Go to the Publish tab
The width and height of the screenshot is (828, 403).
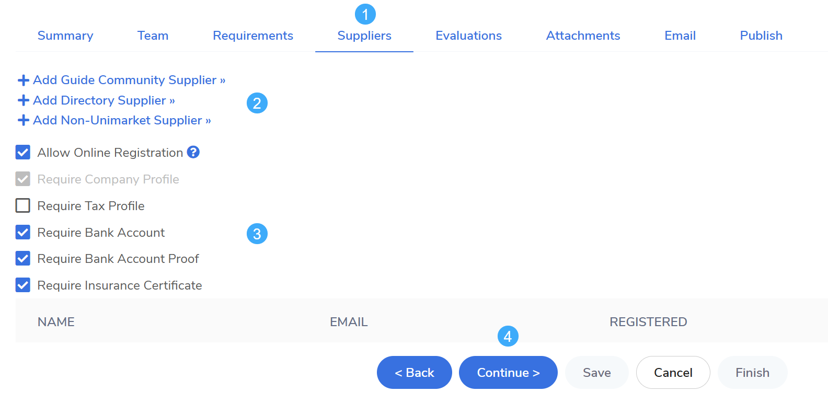761,36
